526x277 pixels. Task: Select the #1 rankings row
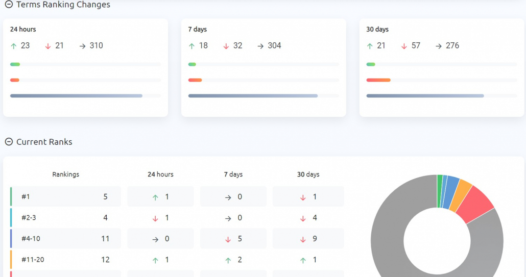pos(66,196)
